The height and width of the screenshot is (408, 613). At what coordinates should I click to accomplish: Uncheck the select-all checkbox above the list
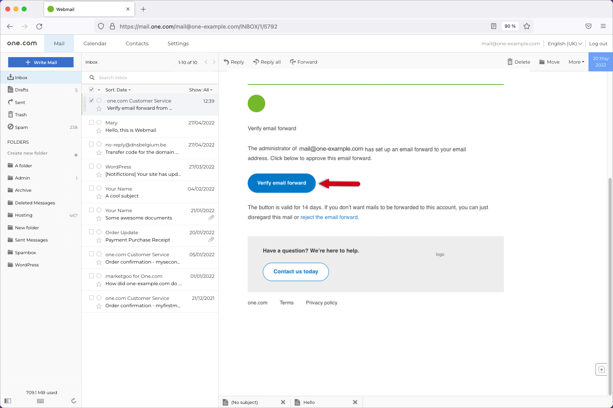[x=92, y=90]
